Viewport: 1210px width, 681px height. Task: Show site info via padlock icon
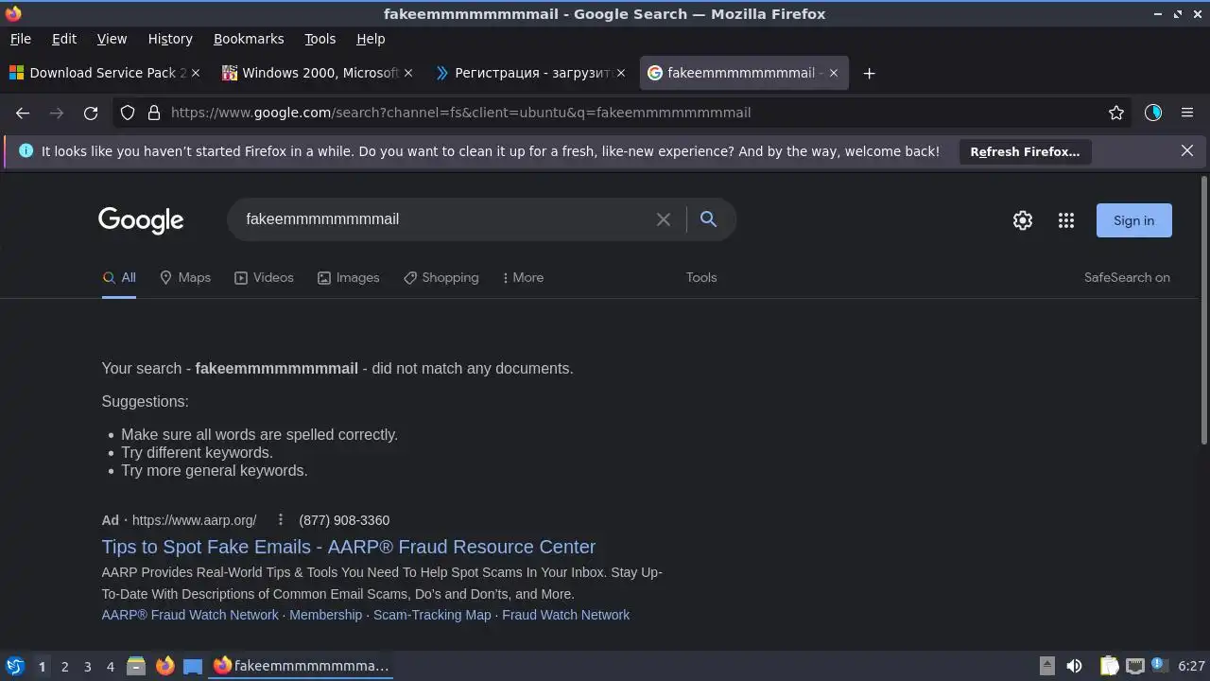coord(154,113)
